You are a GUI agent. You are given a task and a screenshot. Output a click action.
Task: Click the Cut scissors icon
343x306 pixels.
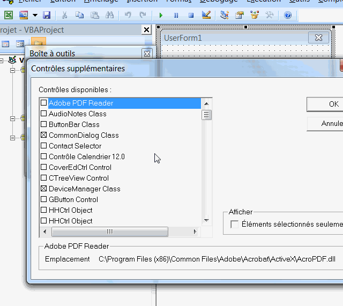[64, 15]
